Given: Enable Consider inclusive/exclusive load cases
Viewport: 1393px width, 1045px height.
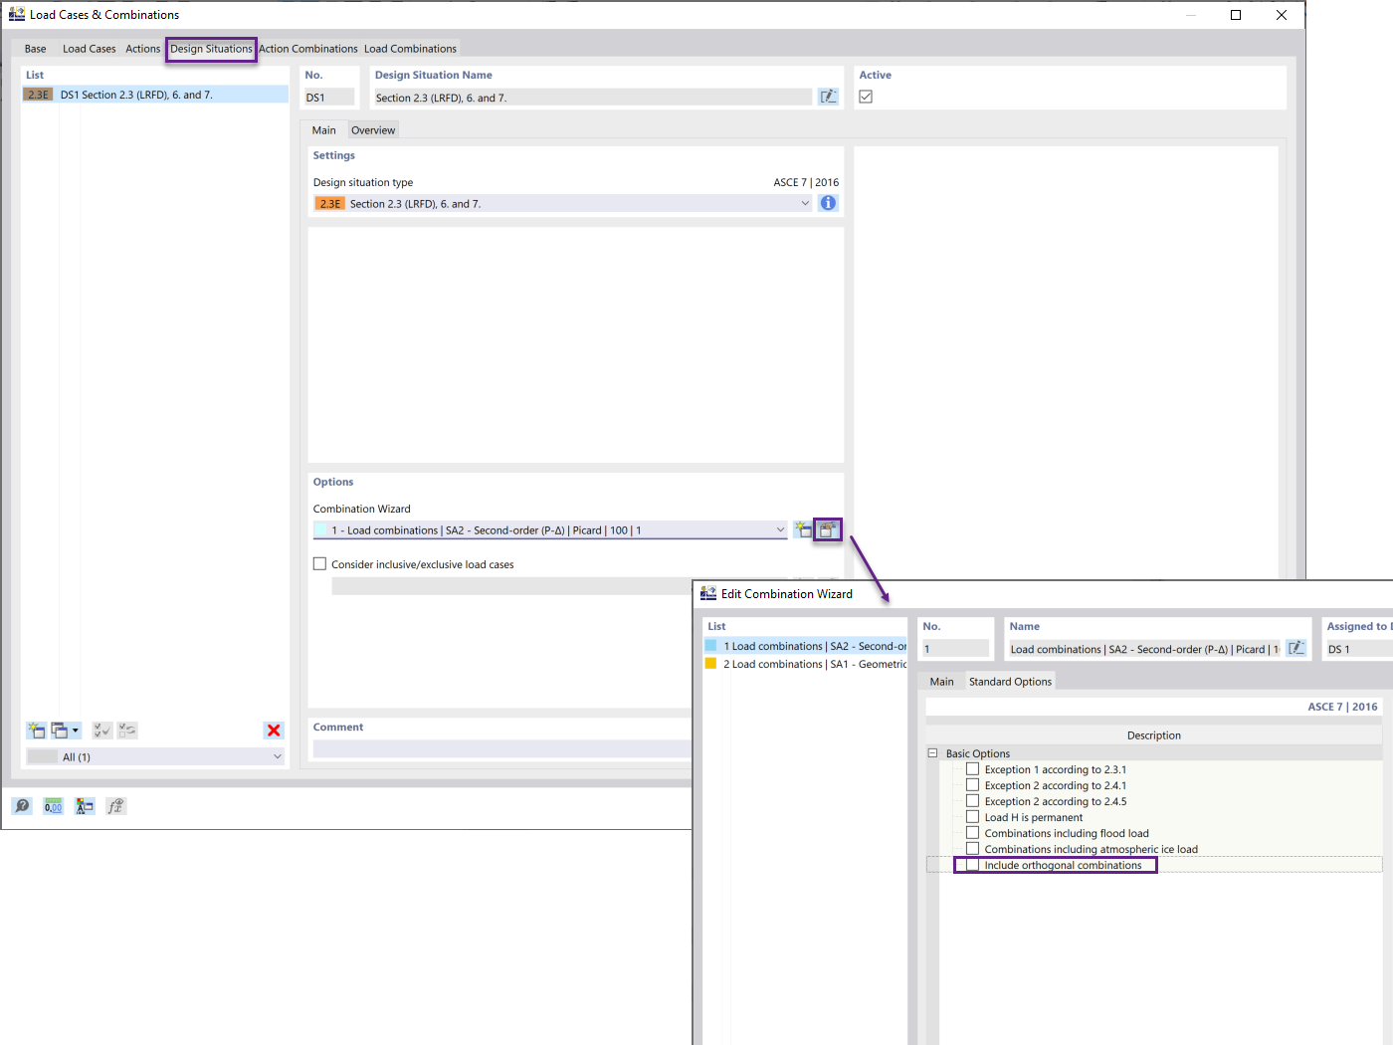Looking at the screenshot, I should (319, 563).
